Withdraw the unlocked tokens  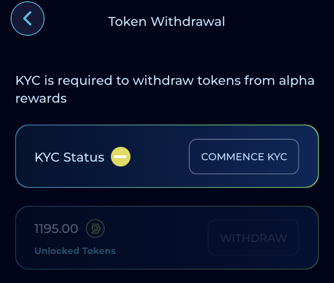point(253,238)
